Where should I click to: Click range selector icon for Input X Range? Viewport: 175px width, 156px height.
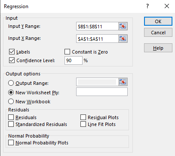coord(123,39)
